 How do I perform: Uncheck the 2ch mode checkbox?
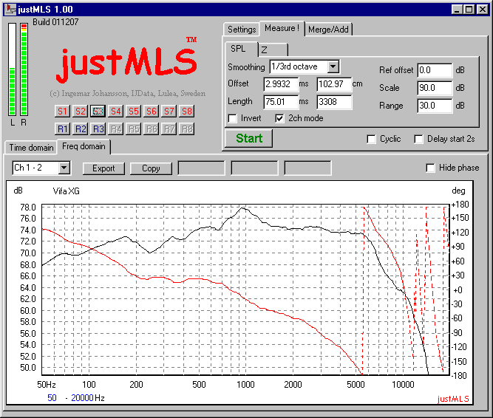click(279, 119)
